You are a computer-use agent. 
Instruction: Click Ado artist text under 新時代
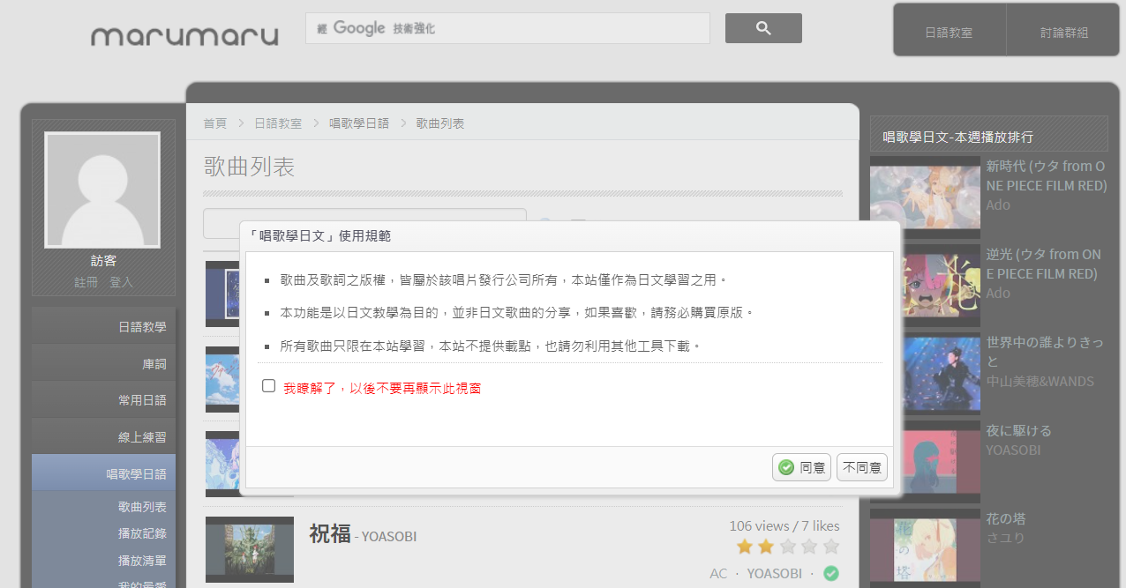[998, 205]
